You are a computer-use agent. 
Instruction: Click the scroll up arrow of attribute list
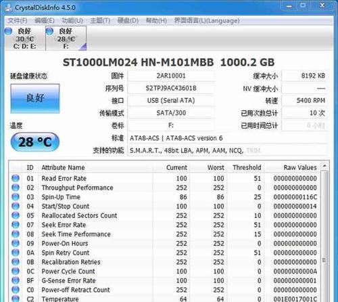[324, 166]
